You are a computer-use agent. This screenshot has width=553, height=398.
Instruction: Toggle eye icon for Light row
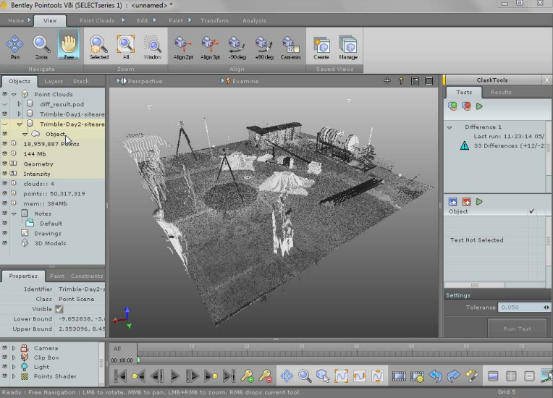point(4,367)
